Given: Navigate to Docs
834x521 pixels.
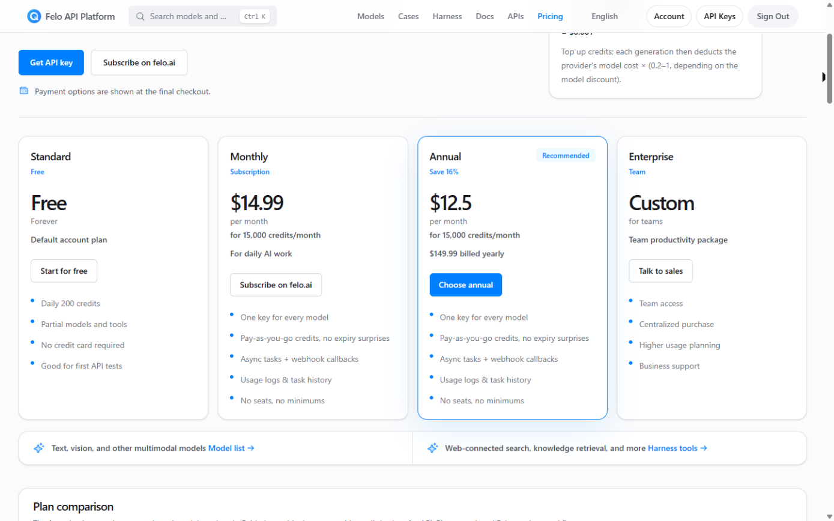Looking at the screenshot, I should tap(485, 16).
